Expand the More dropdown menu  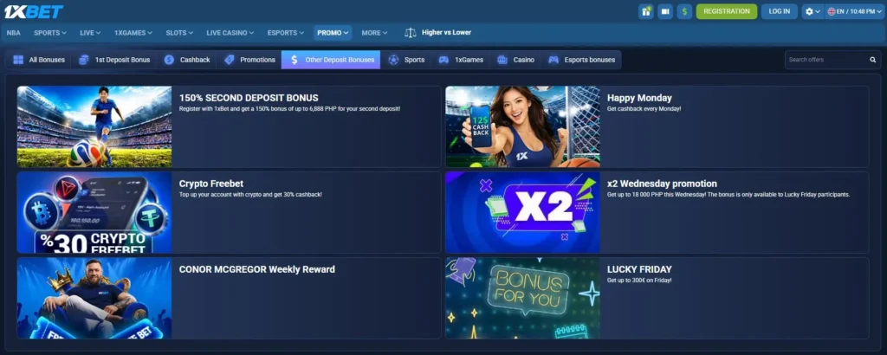point(374,33)
